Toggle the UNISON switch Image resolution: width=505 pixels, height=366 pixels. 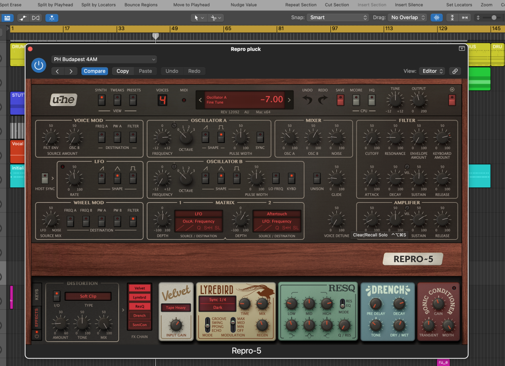[x=317, y=178]
